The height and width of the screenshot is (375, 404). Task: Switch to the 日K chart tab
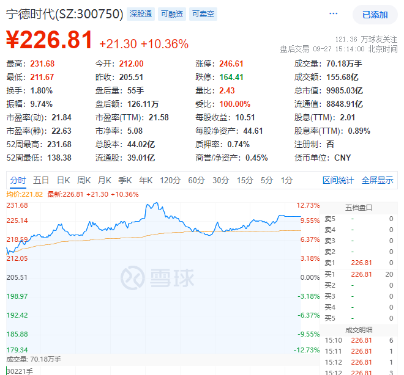64,180
